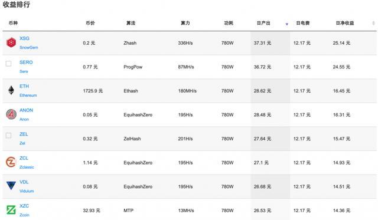
Task: Click the 日电费 column header
Action: (x=303, y=23)
